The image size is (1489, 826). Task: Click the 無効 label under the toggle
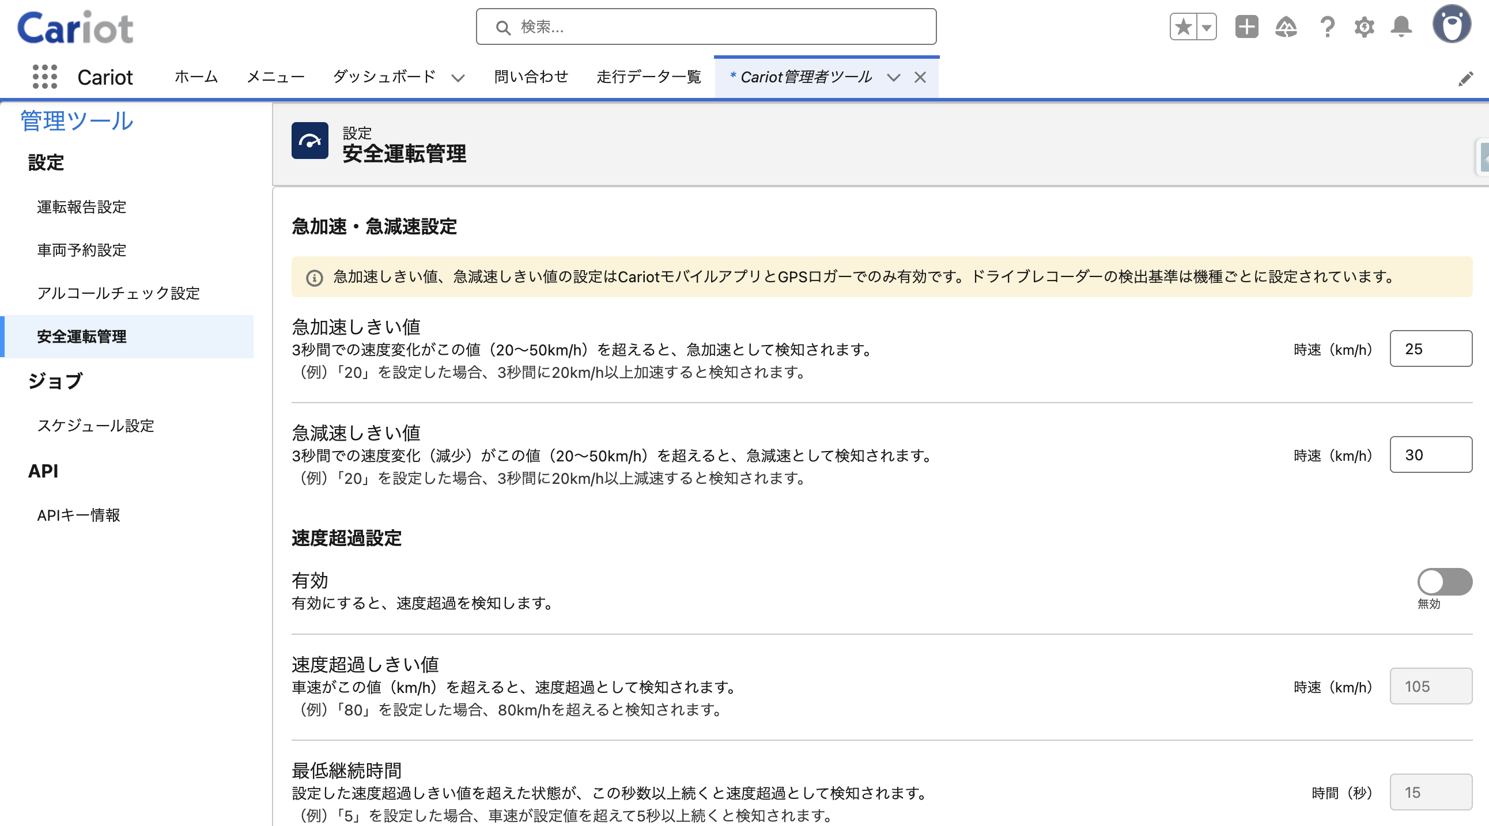[x=1428, y=604]
